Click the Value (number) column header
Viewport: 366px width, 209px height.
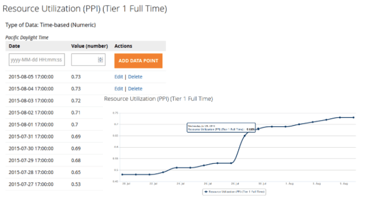pos(89,46)
